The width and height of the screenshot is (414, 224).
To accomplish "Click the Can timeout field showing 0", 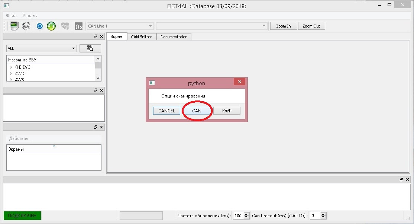I will [315, 215].
